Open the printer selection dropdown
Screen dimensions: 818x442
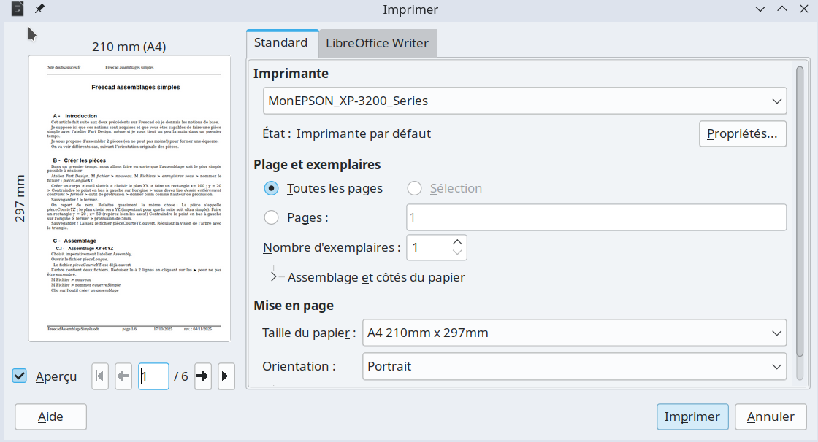point(524,101)
